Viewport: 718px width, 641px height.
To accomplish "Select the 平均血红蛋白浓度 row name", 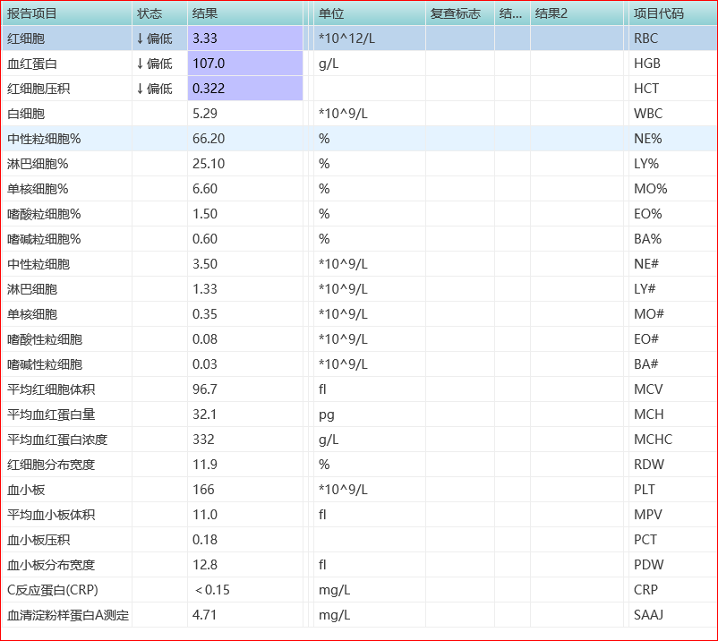I will [57, 440].
